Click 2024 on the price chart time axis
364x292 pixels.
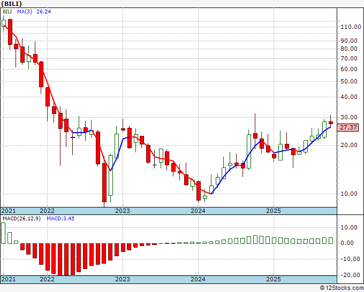click(x=198, y=211)
